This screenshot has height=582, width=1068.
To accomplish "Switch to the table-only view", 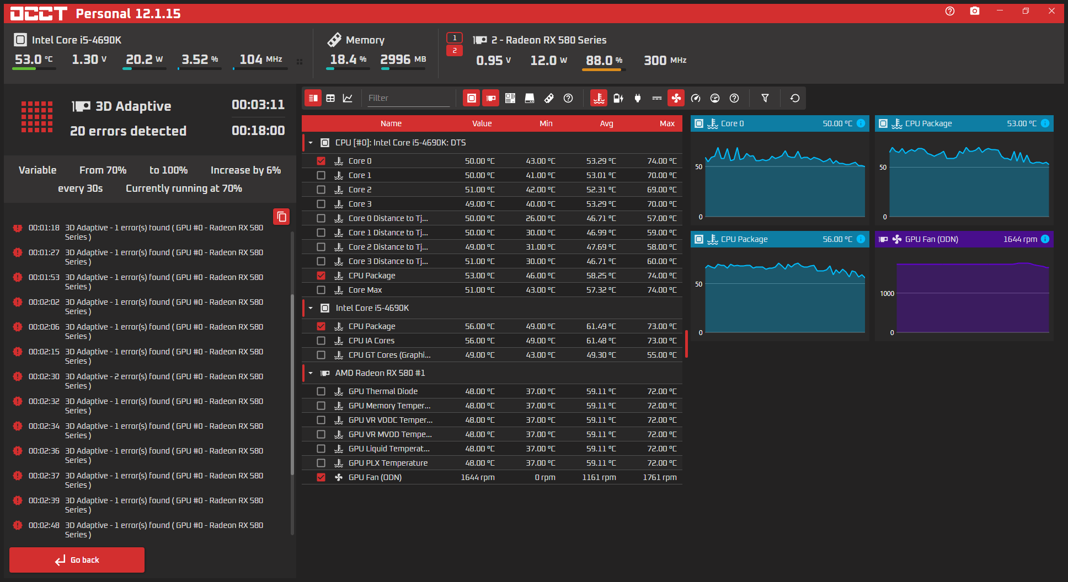I will (330, 98).
